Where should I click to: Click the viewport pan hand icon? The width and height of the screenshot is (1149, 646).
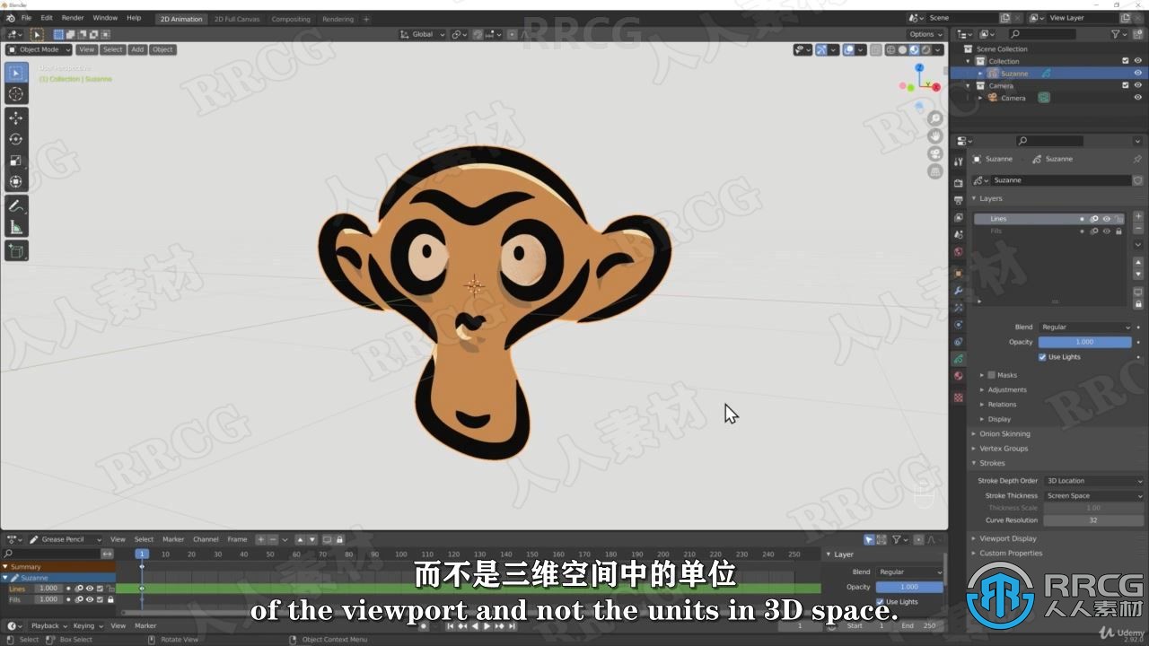click(935, 136)
